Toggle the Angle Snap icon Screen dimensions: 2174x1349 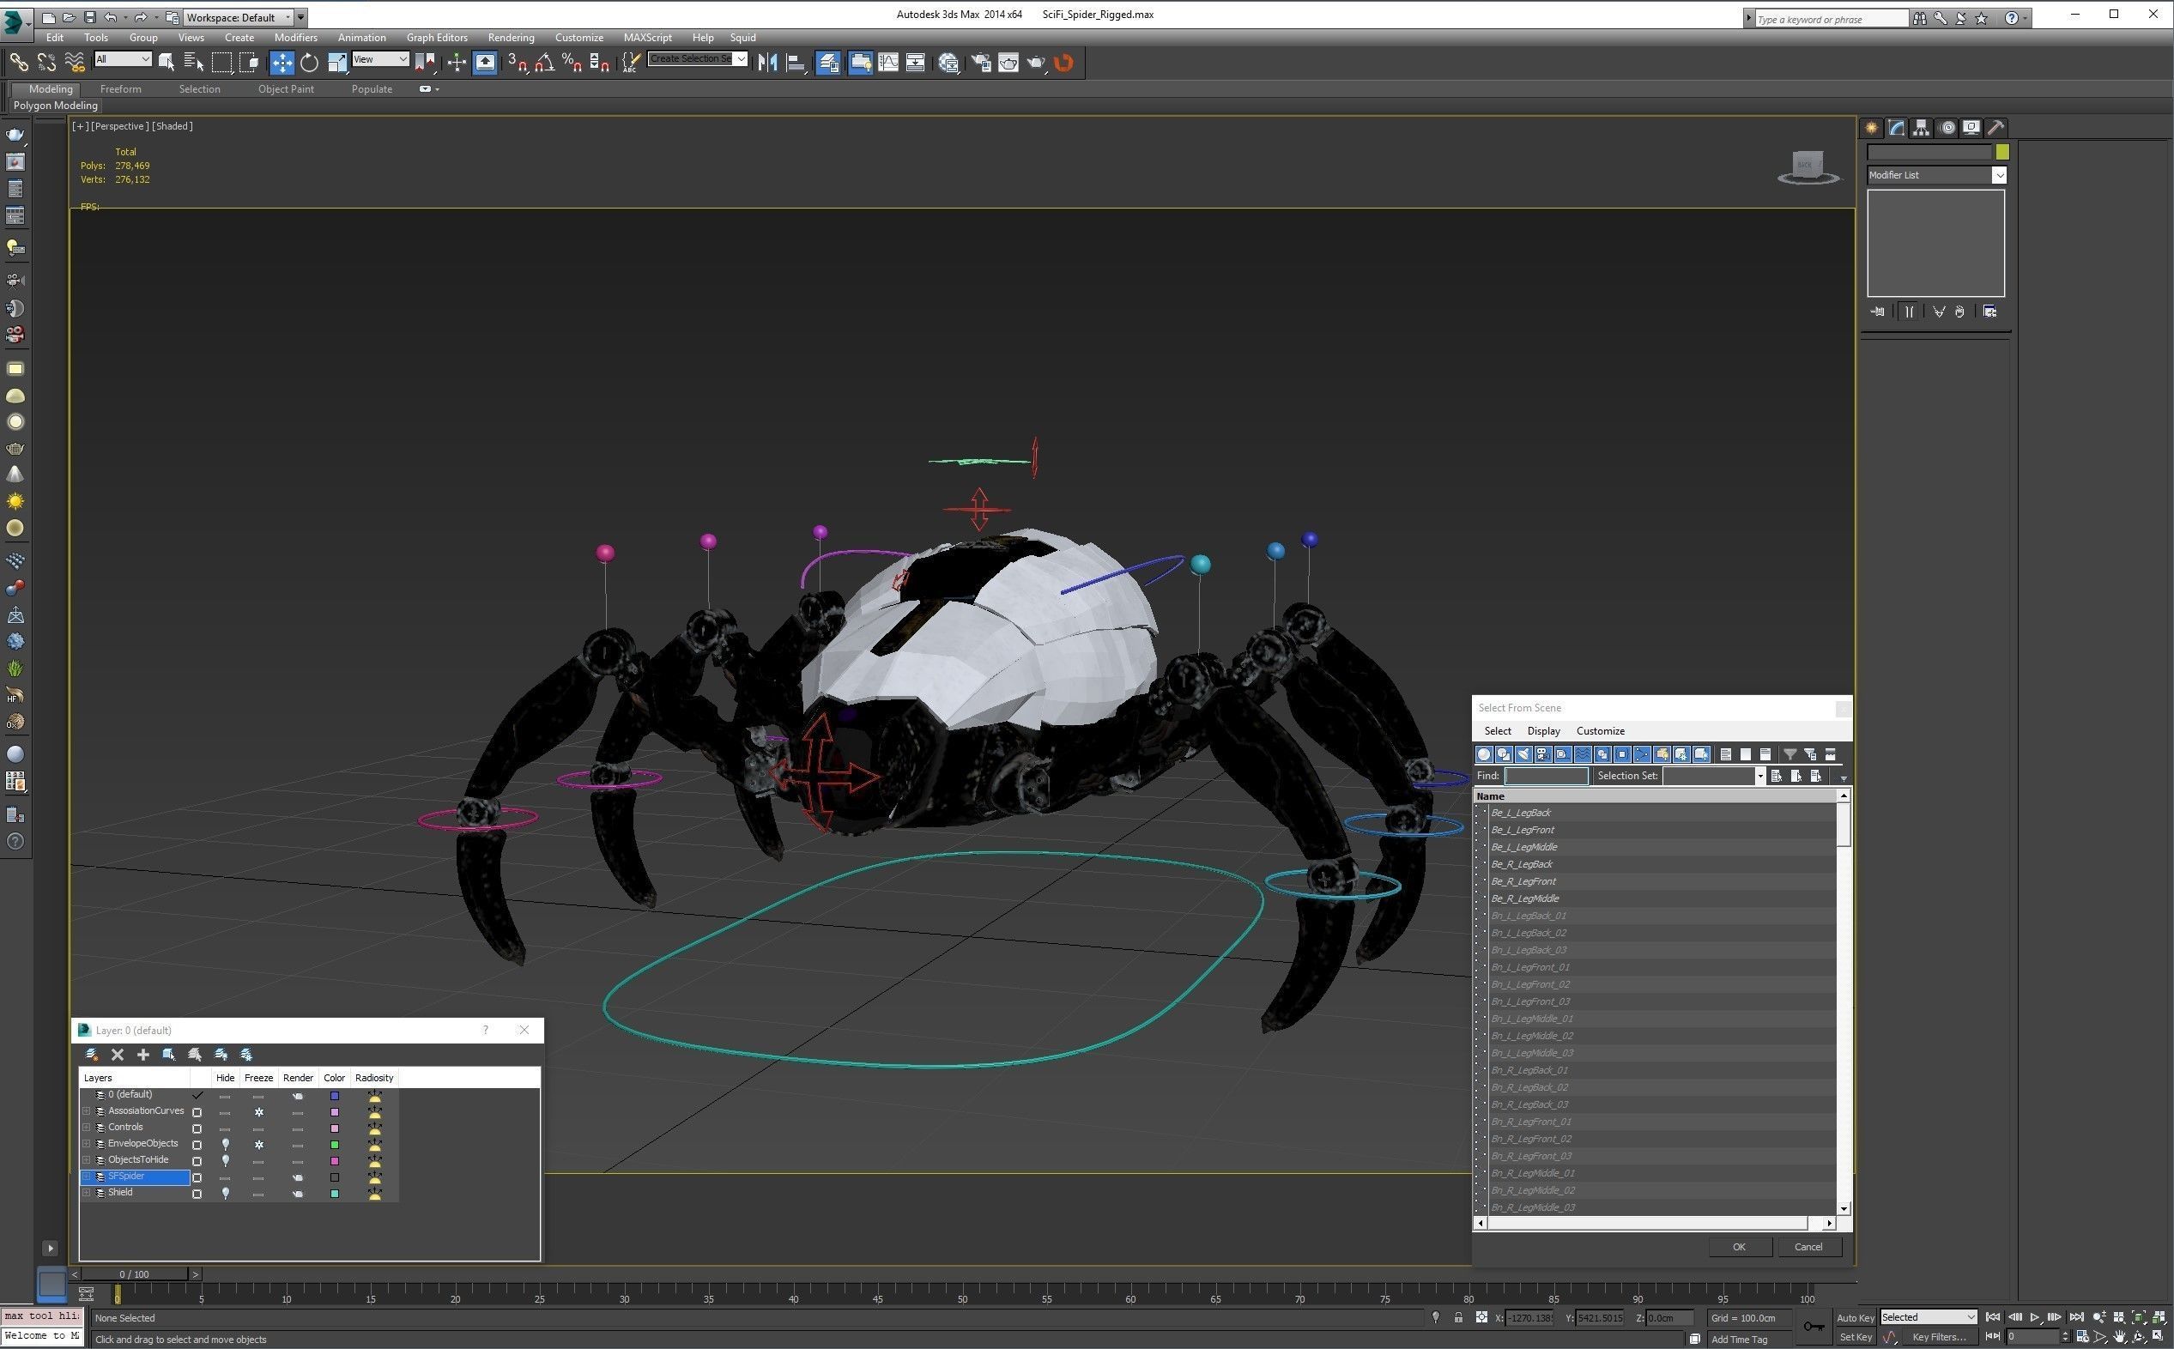click(544, 63)
